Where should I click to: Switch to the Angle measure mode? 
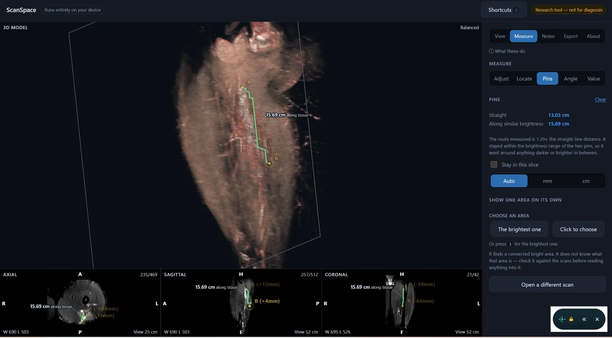coord(570,79)
